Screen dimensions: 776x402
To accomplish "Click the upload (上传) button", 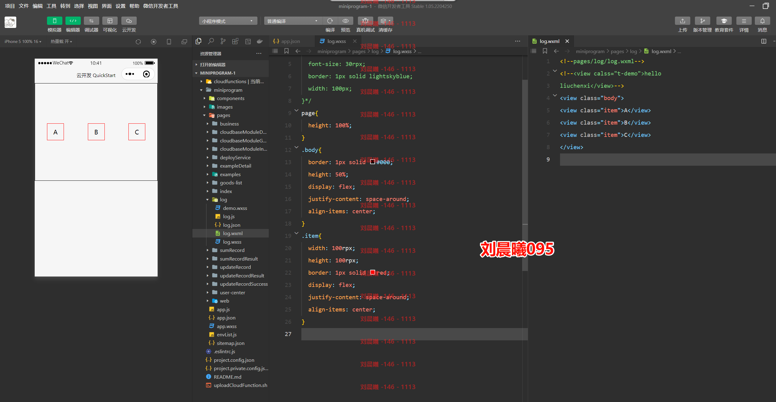I will 682,21.
